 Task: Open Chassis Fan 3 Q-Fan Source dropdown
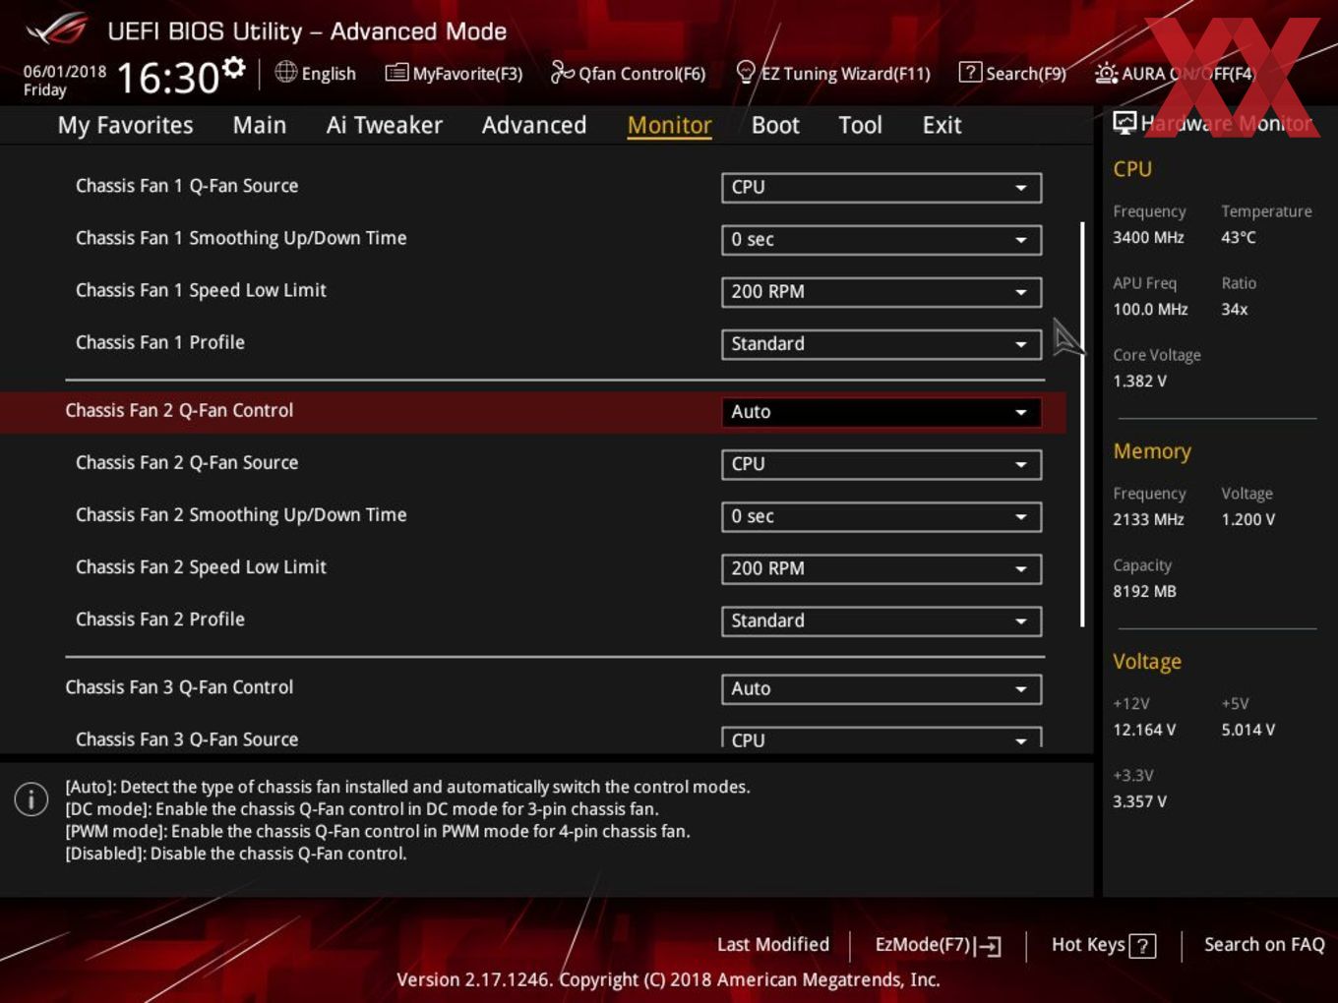coord(882,738)
